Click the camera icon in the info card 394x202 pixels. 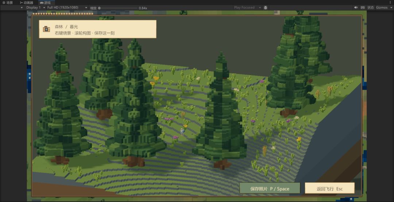click(x=46, y=29)
